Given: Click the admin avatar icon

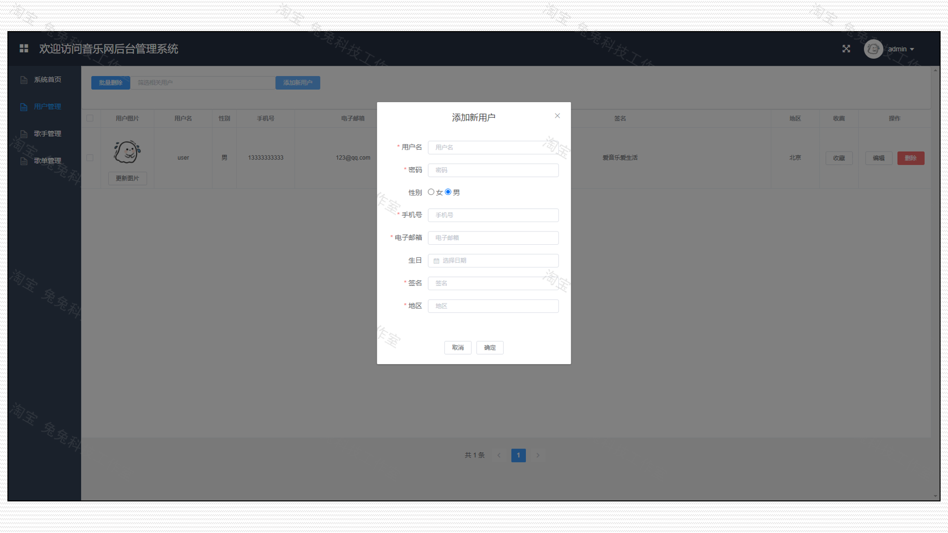Looking at the screenshot, I should click(x=873, y=48).
